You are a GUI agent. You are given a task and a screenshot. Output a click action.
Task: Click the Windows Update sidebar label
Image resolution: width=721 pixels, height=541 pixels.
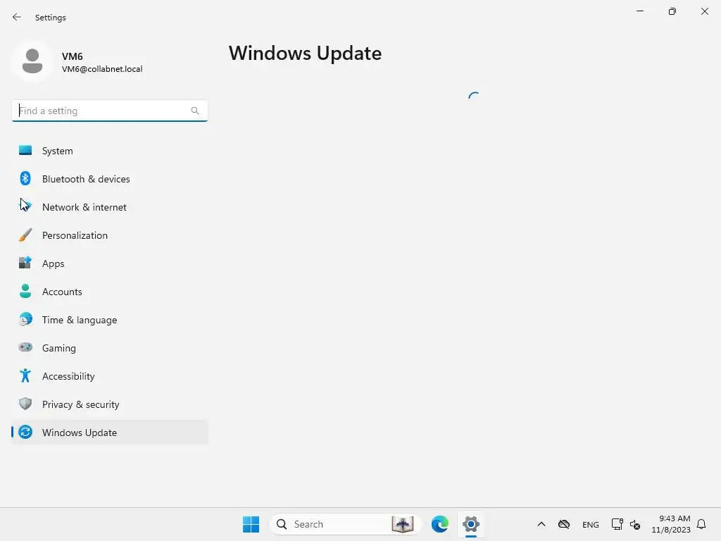(x=79, y=433)
